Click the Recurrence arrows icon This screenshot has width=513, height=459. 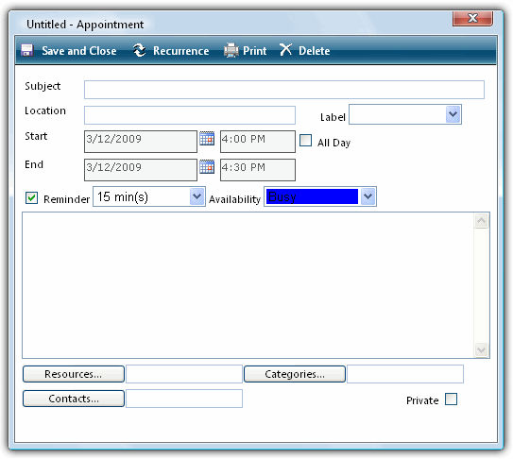point(140,50)
